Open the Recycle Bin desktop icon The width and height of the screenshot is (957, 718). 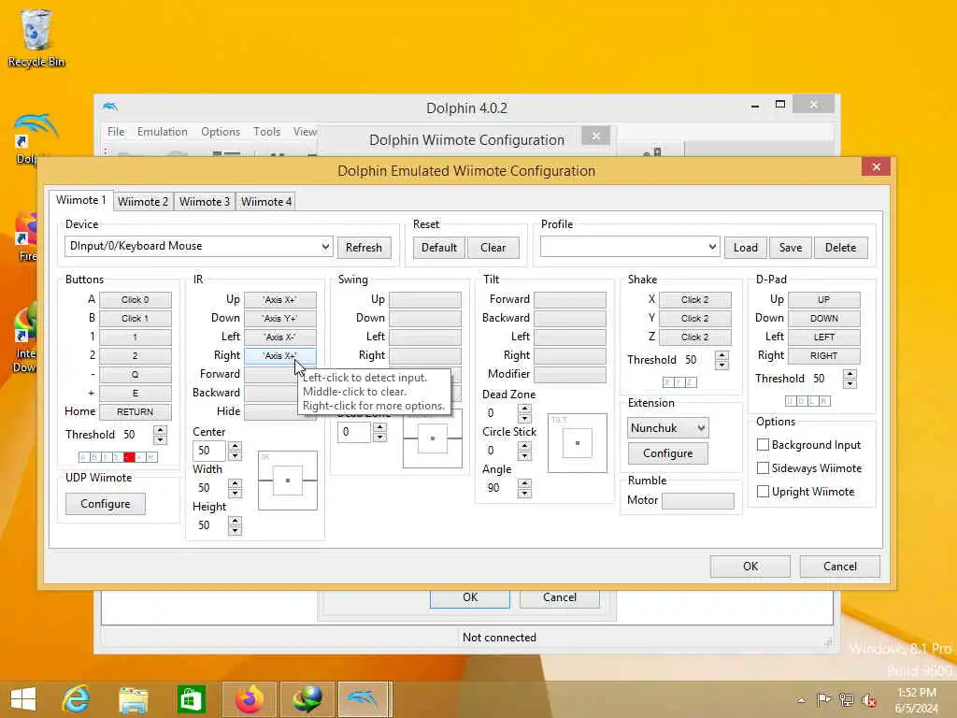coord(36,37)
